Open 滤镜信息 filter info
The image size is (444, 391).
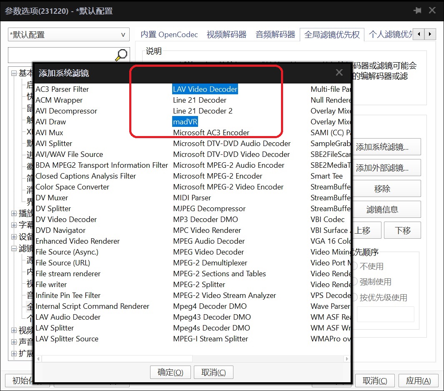coord(386,209)
